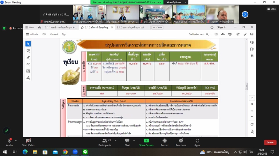Open Zoom View layout menu
The image size is (279, 156).
coord(271,9)
